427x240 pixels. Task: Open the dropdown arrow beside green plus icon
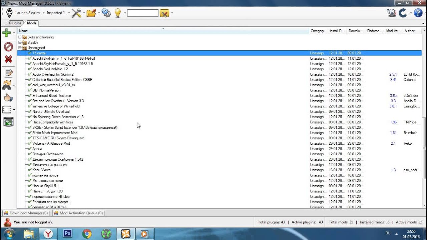pos(14,33)
